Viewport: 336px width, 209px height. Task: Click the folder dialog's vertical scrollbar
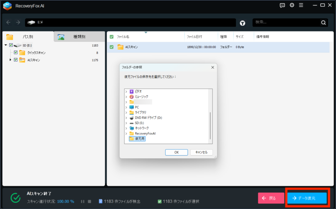[210, 124]
